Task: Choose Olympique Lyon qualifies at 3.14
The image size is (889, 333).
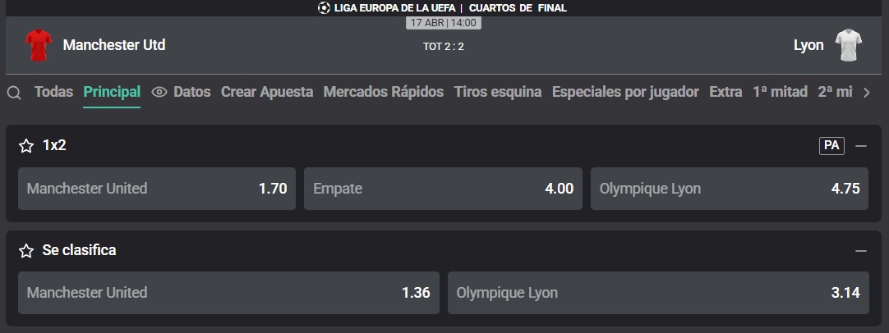Action: (x=658, y=293)
